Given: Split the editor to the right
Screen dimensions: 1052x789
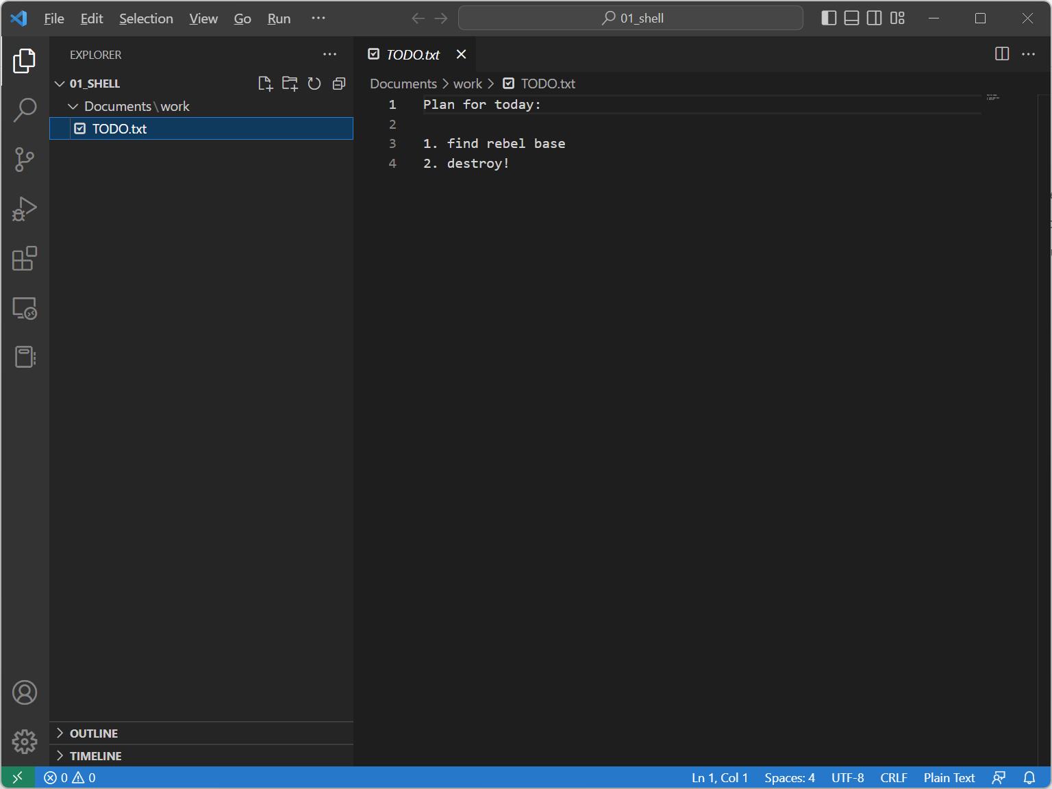Looking at the screenshot, I should click(1002, 53).
